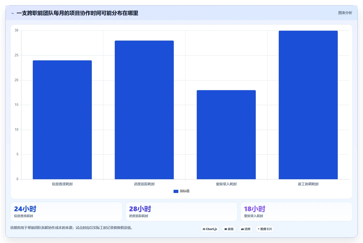Image resolution: width=363 pixels, height=243 pixels.
Task: Click the y-axis value 5
Action: [x=17, y=154]
